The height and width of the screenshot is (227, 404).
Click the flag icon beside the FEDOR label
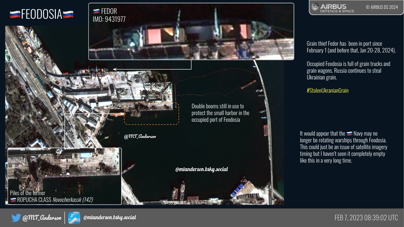[x=96, y=12]
